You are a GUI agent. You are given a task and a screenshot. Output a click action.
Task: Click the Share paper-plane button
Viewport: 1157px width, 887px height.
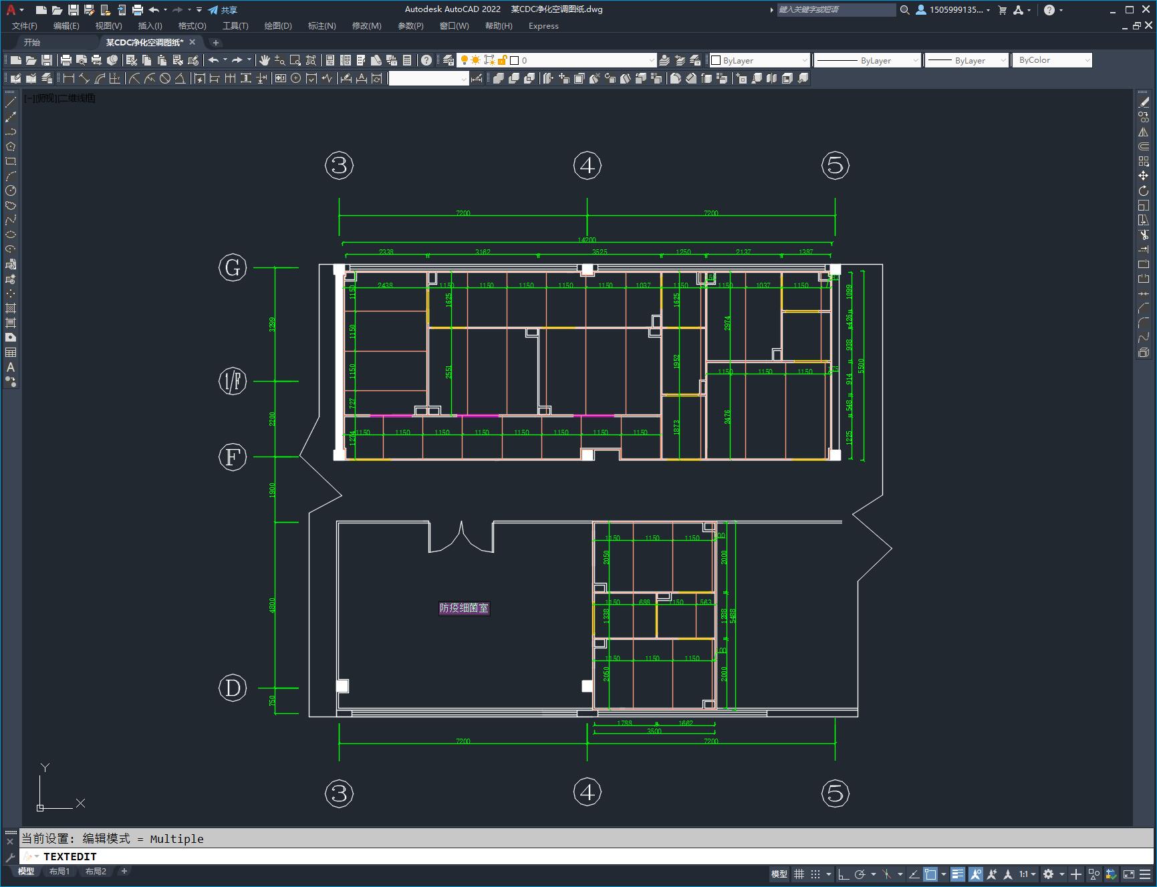[x=223, y=9]
